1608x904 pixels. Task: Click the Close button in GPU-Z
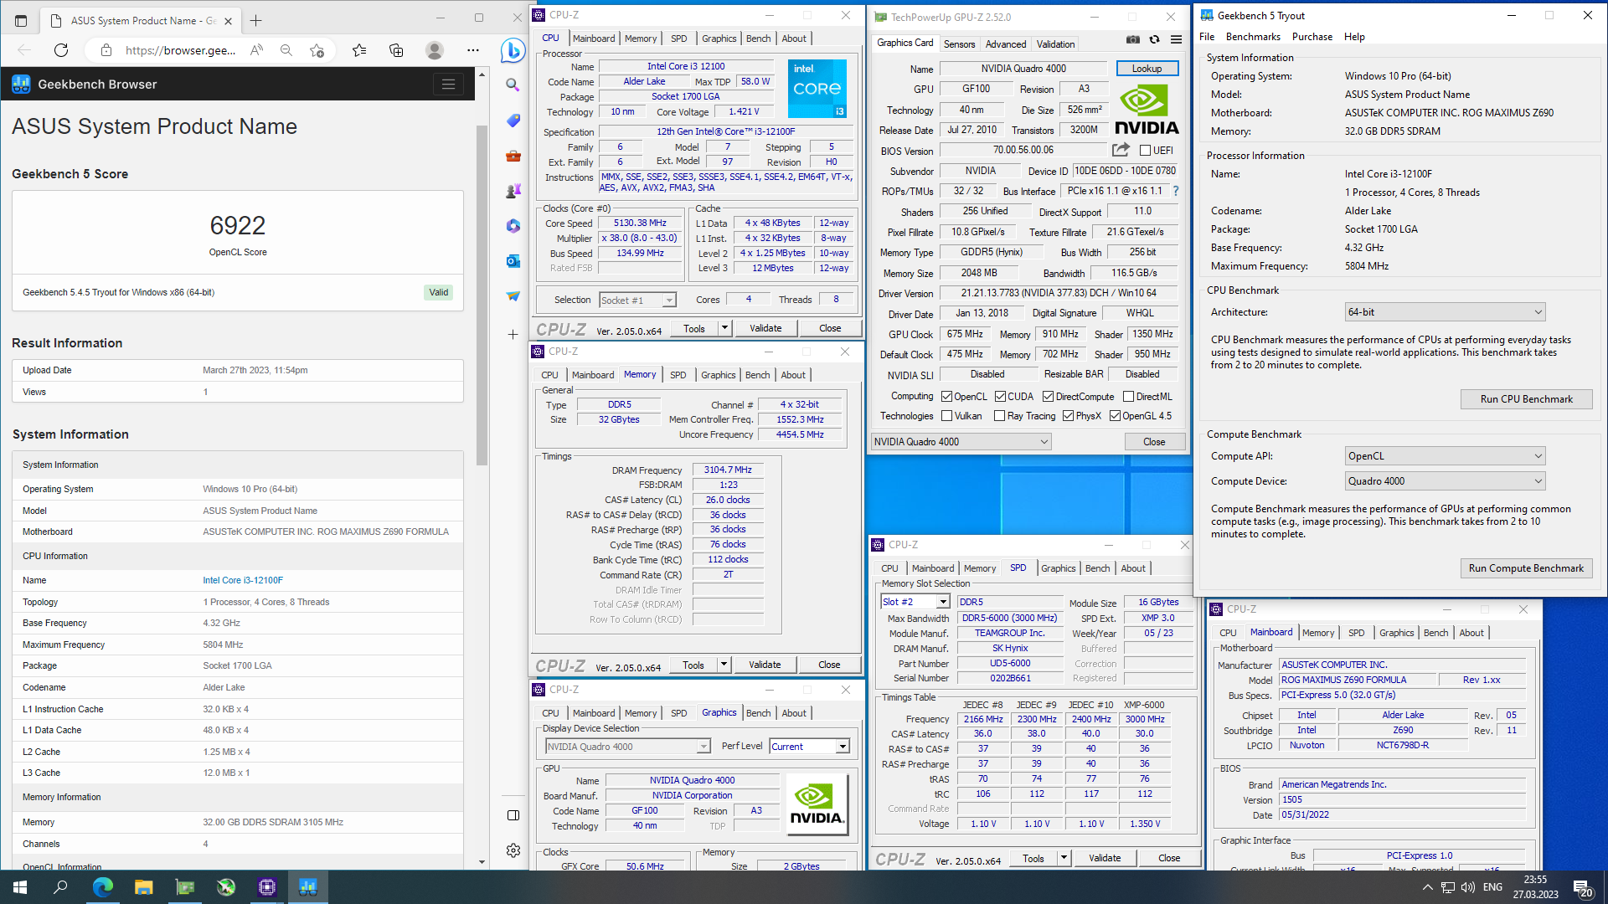pyautogui.click(x=1153, y=442)
